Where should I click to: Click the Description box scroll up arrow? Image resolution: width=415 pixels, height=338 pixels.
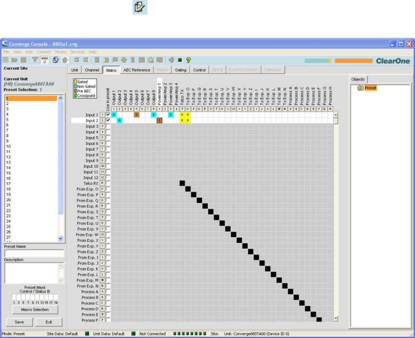pyautogui.click(x=61, y=266)
